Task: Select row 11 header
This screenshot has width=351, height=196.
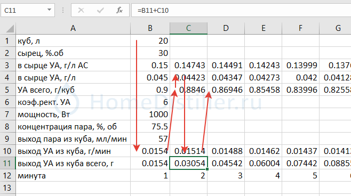Action: coord(7,164)
